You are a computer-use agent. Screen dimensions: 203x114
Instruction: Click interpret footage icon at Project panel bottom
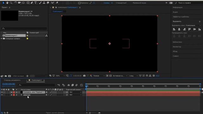click(2, 76)
